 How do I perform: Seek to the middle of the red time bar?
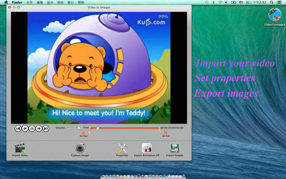pos(124,128)
